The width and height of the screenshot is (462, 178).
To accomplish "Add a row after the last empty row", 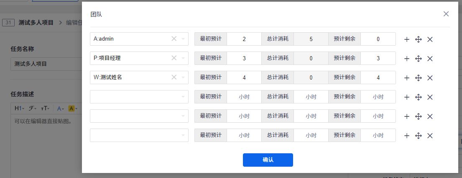I will pos(406,136).
